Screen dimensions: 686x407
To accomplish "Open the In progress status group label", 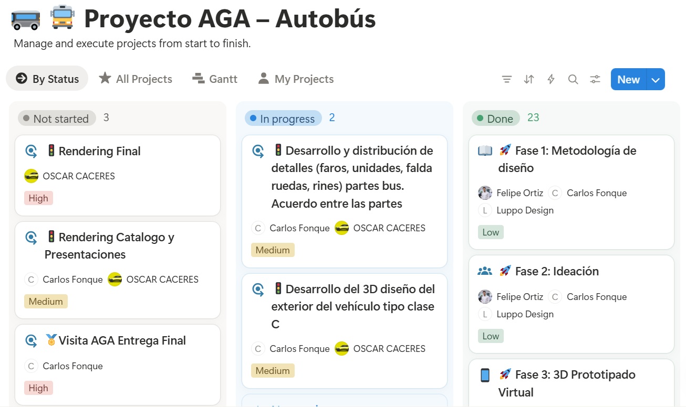I will 283,119.
